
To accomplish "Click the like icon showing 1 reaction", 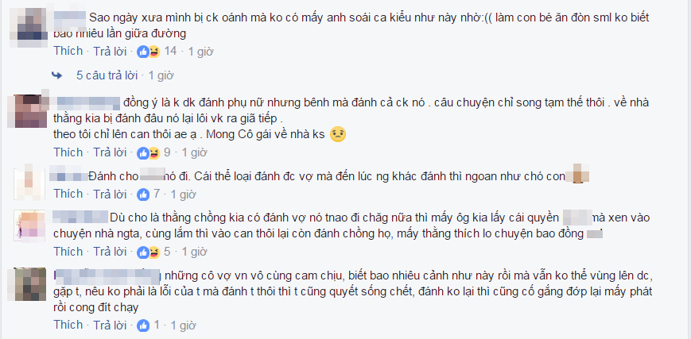I will point(143,326).
